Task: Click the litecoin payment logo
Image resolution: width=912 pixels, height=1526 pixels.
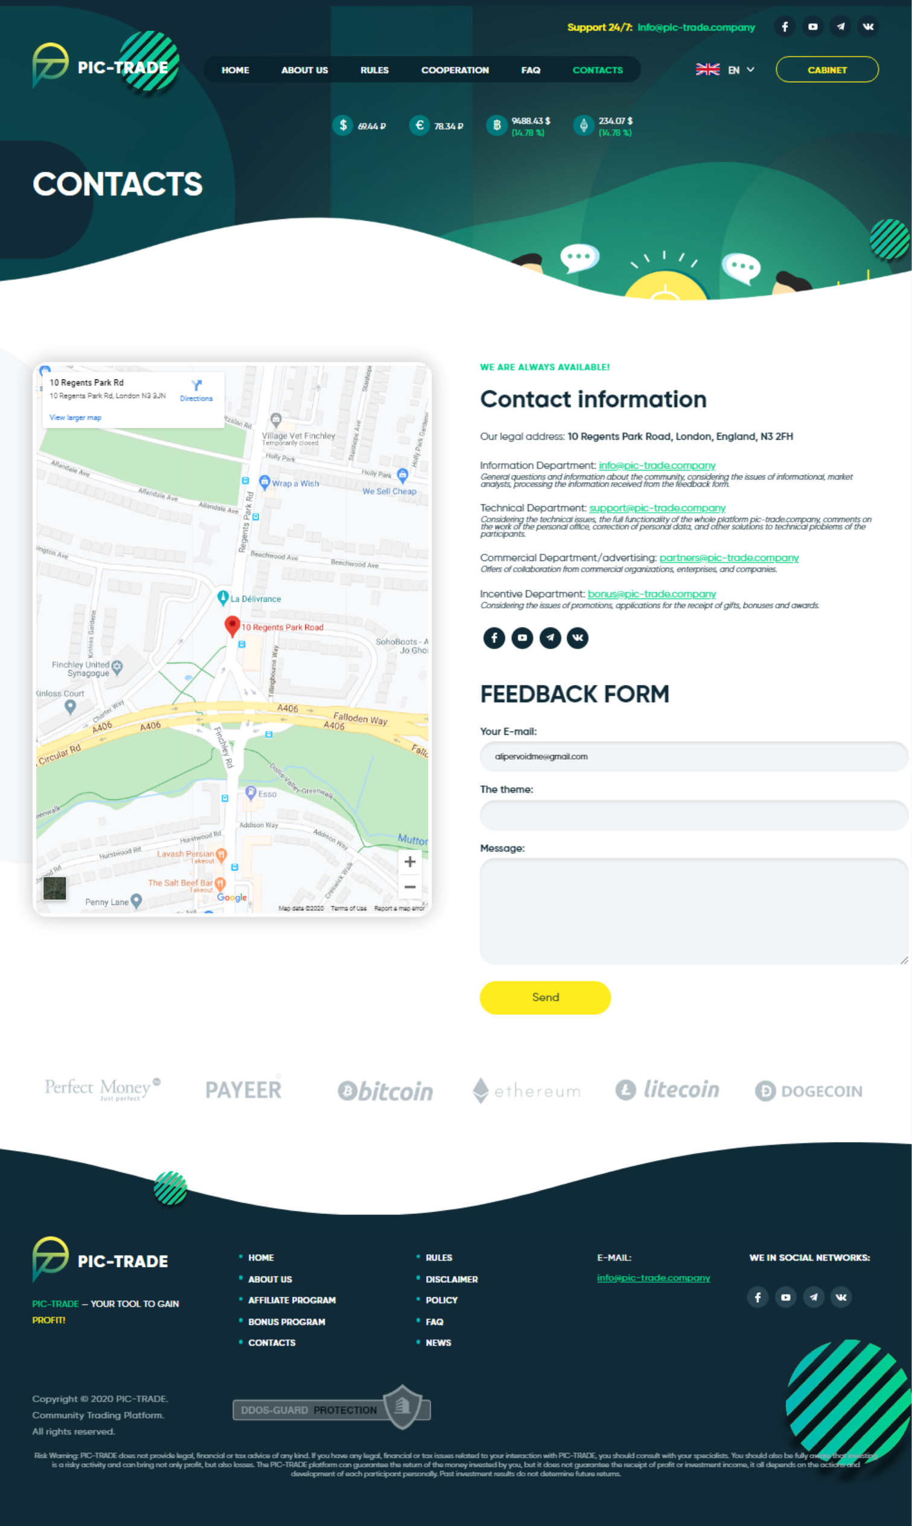Action: (668, 1089)
